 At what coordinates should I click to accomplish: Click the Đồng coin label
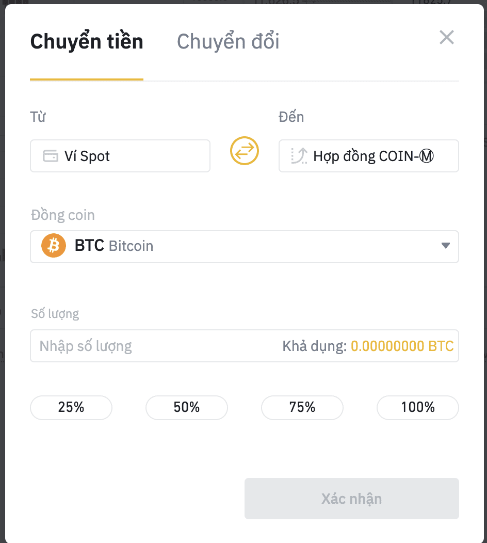(x=62, y=215)
